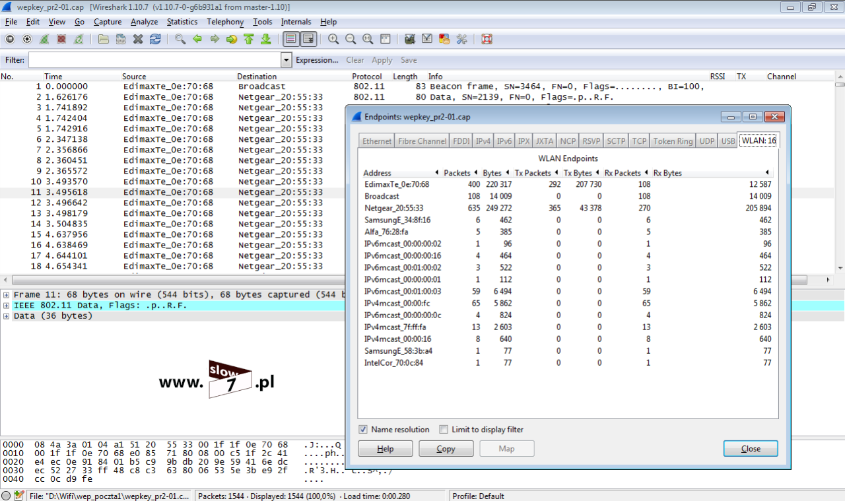Focus the display filter input field
Image resolution: width=845 pixels, height=501 pixels.
click(154, 60)
